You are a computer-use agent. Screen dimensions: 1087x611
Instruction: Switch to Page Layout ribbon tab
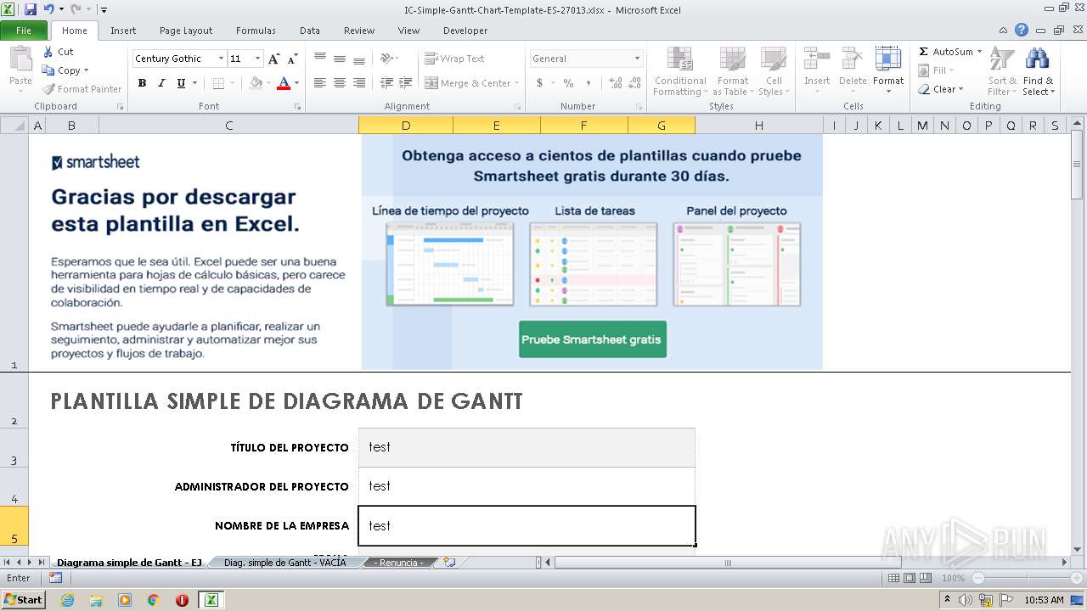tap(186, 30)
